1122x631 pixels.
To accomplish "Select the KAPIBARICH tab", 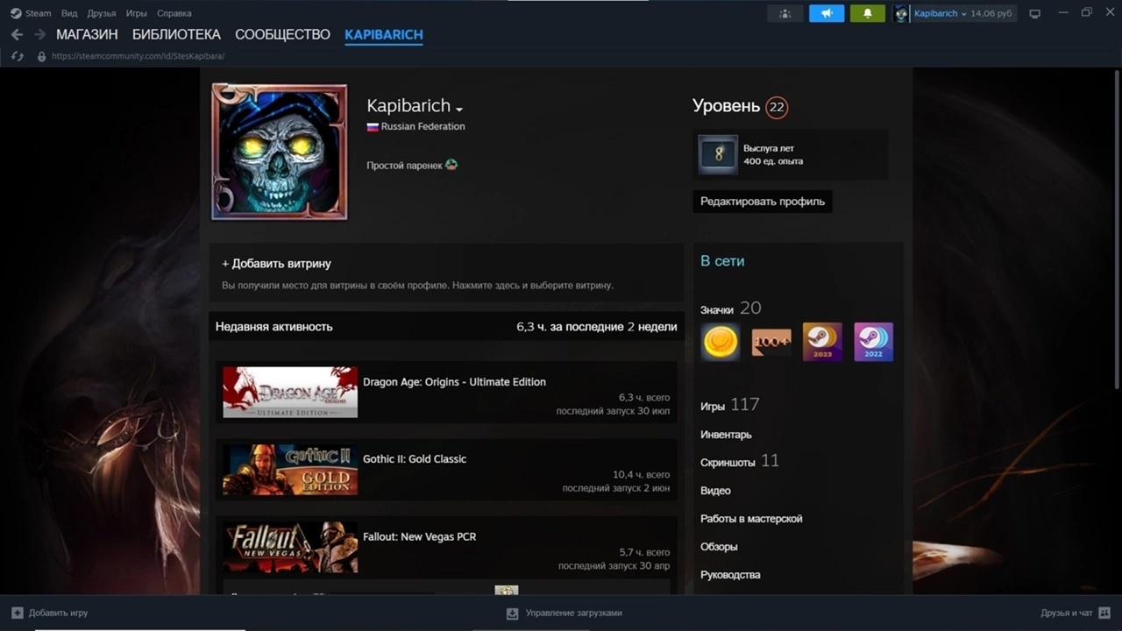I will point(384,35).
